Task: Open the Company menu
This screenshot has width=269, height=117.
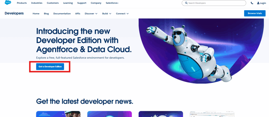Action: (96, 3)
